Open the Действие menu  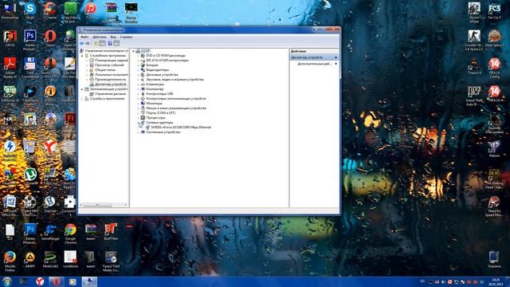(x=99, y=37)
